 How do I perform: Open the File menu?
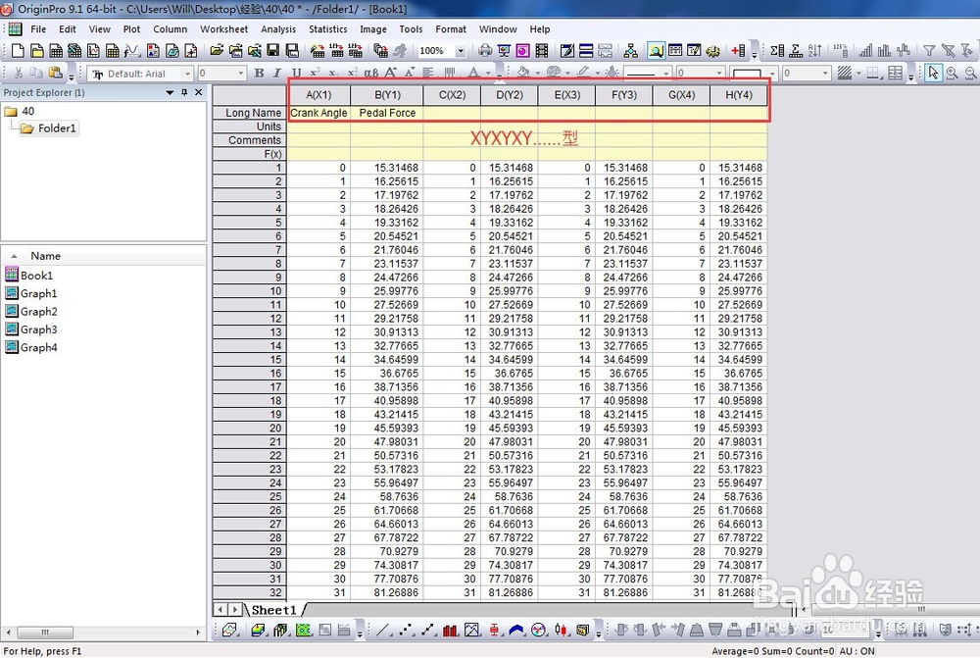coord(38,29)
